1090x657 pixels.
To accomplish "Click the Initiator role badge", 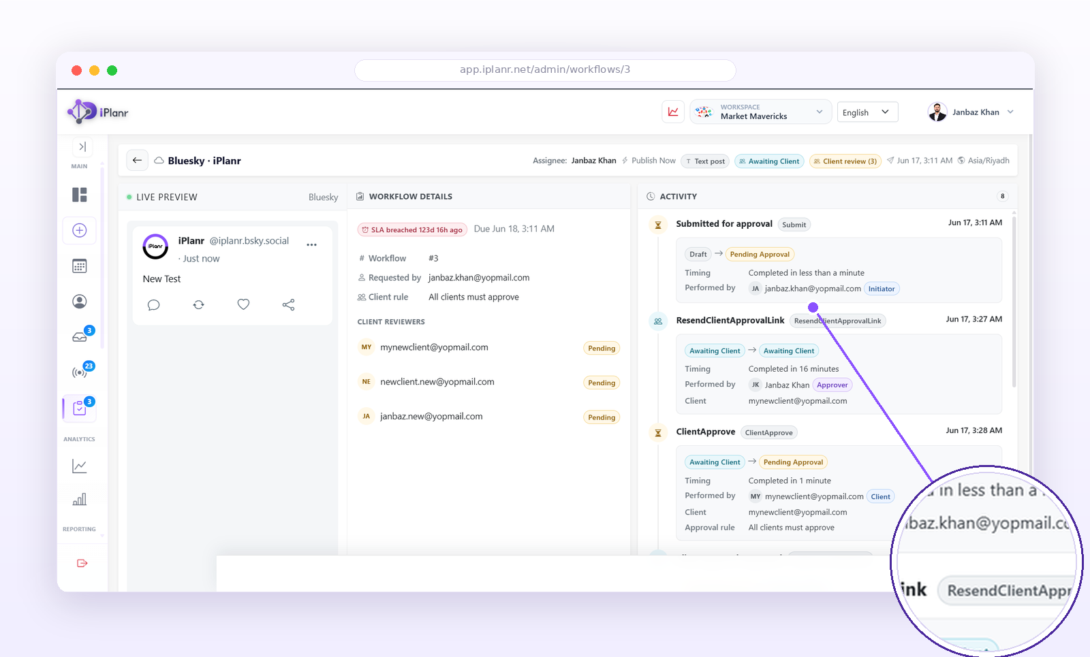I will pyautogui.click(x=882, y=289).
